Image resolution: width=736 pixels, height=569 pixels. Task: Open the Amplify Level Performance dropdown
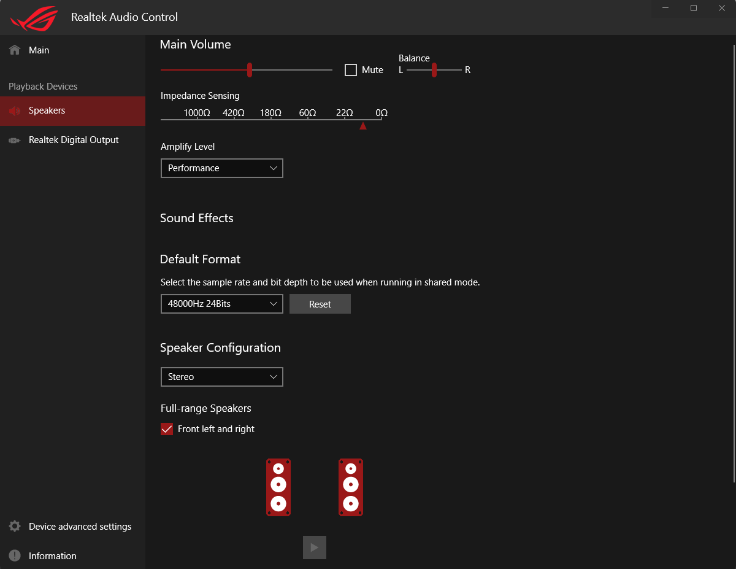[222, 168]
